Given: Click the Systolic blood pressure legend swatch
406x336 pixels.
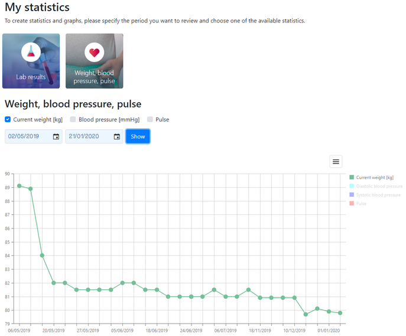Looking at the screenshot, I should [352, 194].
